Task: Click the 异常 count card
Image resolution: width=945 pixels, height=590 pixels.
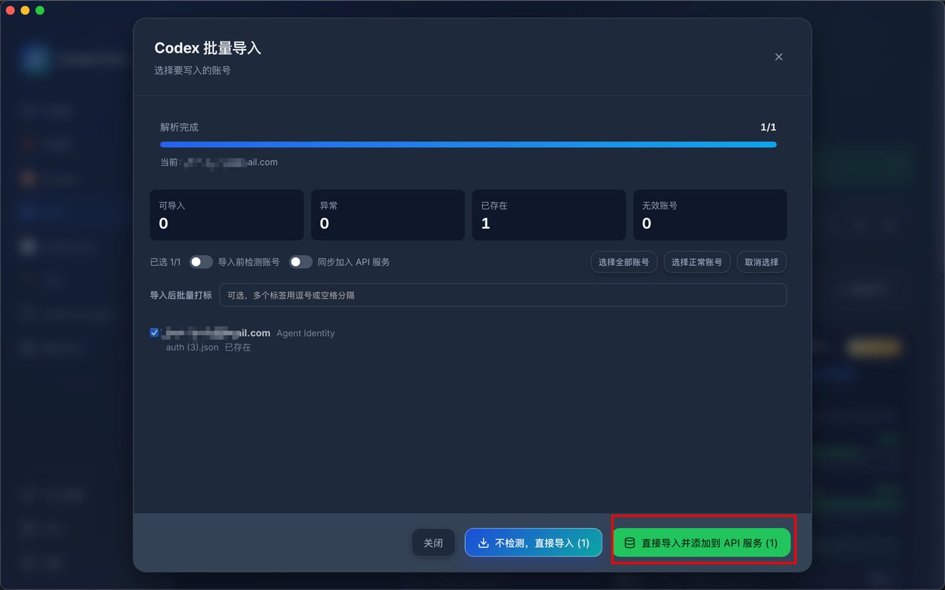Action: click(387, 215)
